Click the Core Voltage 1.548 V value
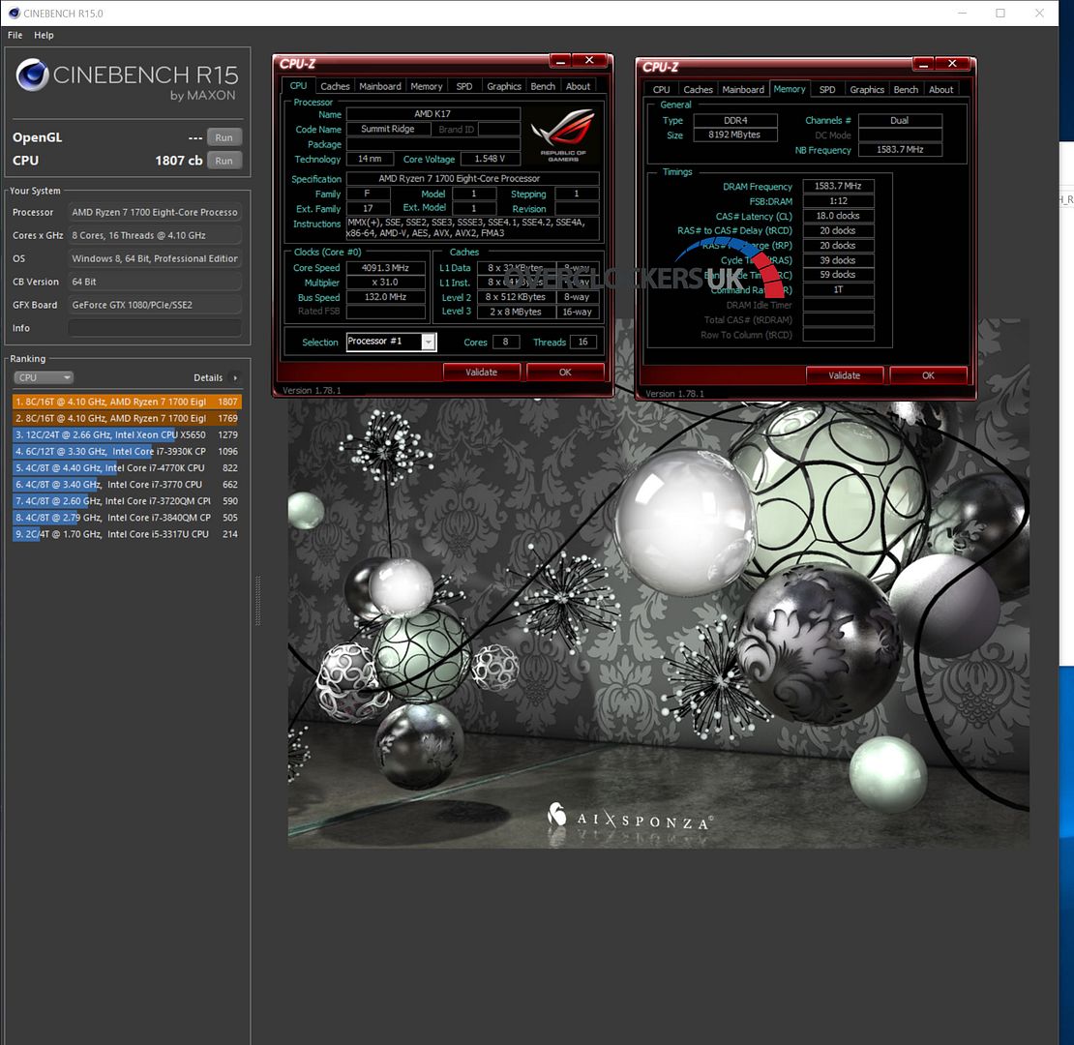The image size is (1074, 1045). (x=490, y=159)
